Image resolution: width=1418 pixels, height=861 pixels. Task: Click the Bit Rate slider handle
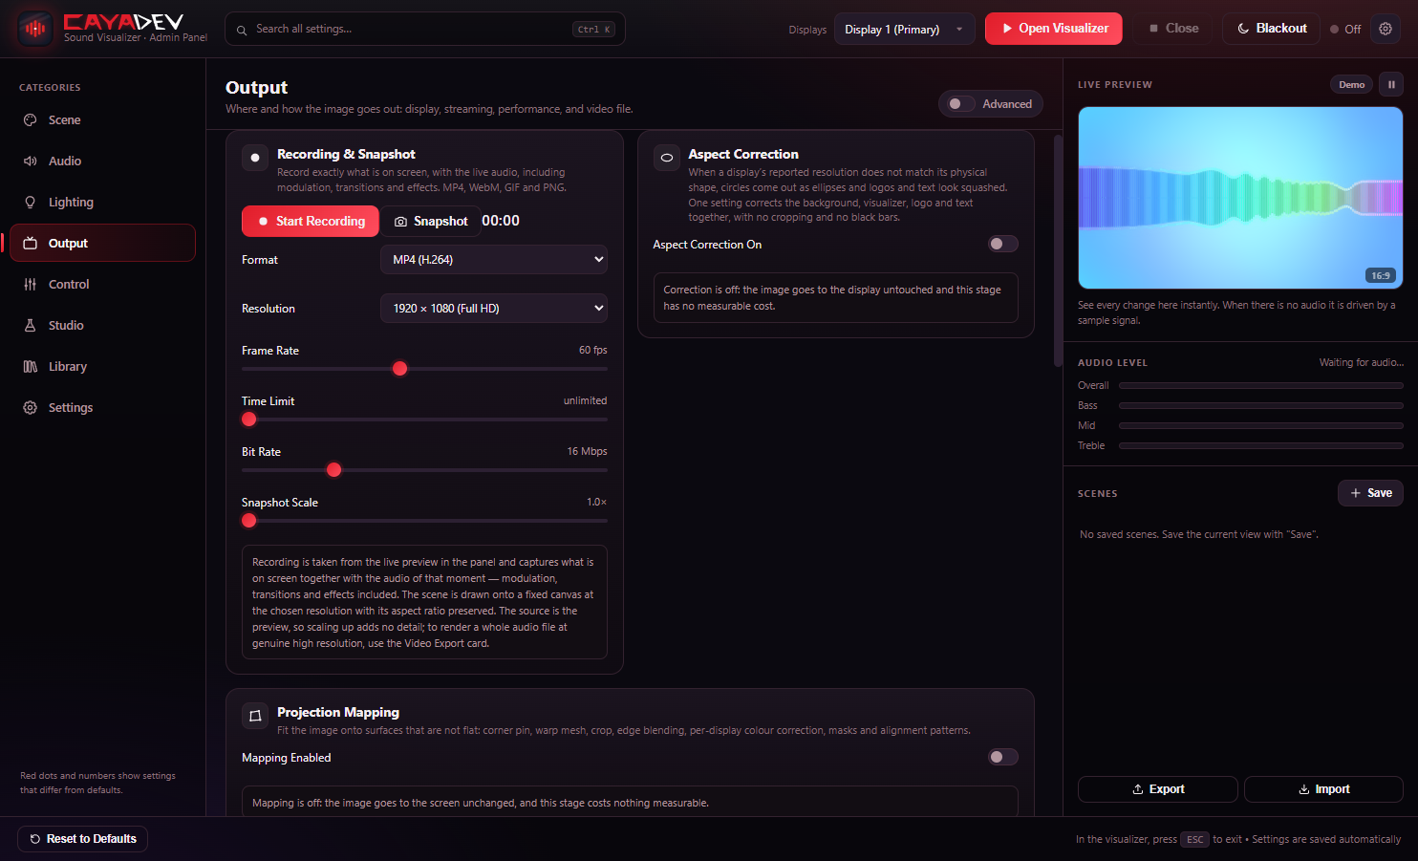pyautogui.click(x=333, y=470)
